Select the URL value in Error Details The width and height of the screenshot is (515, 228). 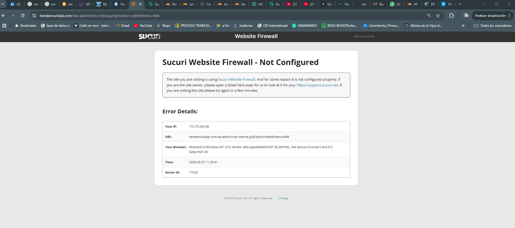pyautogui.click(x=239, y=137)
